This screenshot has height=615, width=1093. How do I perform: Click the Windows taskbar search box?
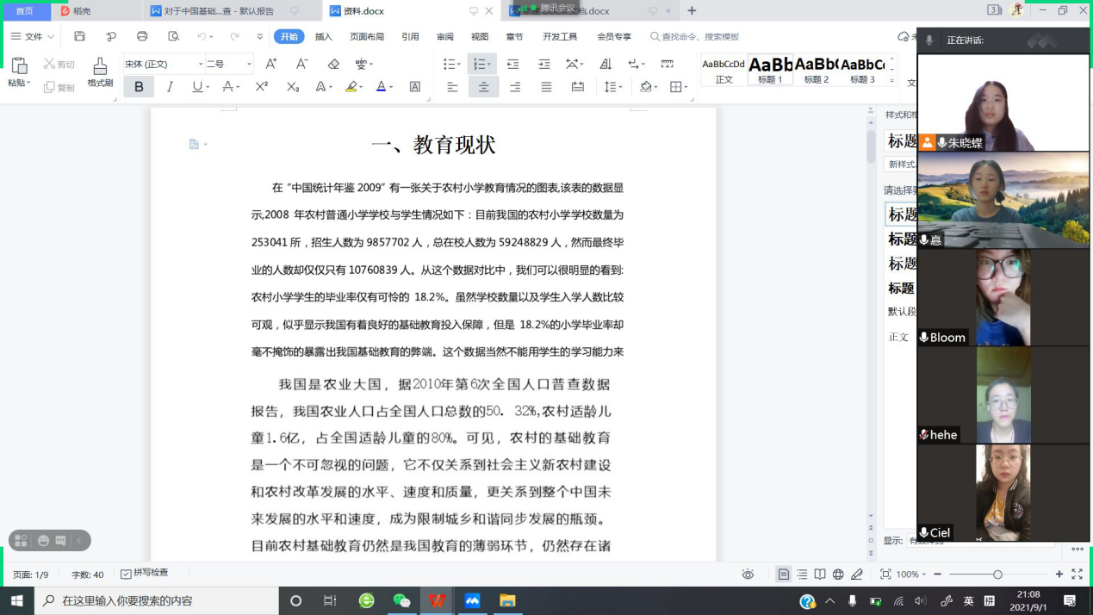(155, 600)
